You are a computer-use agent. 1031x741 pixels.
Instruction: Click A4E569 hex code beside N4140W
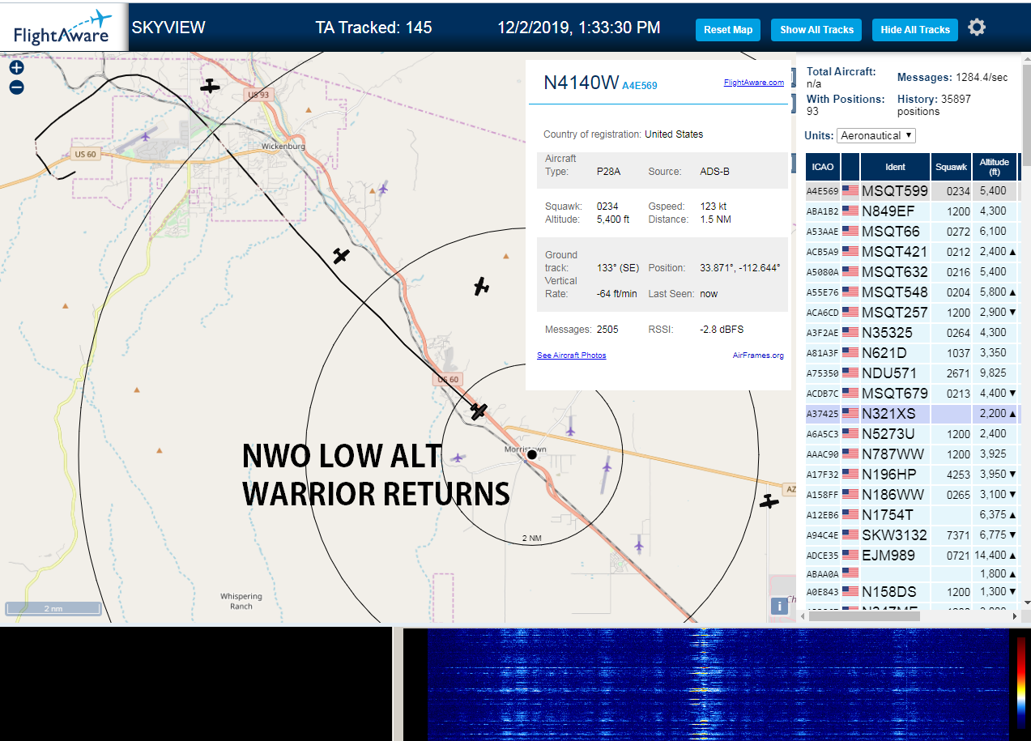tap(640, 85)
